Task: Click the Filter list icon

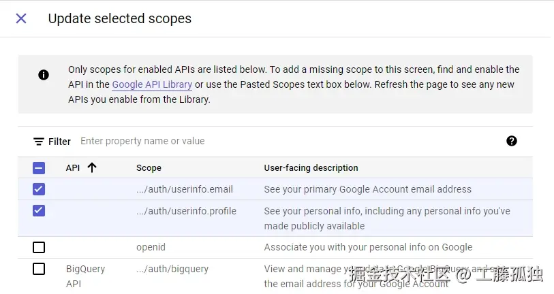Action: click(39, 142)
